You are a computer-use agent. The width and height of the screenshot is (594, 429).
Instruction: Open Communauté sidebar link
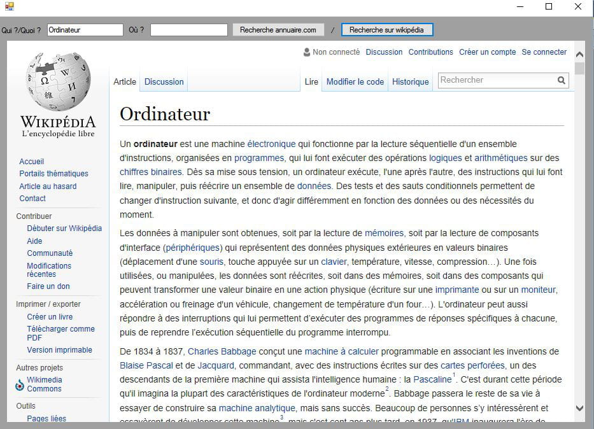point(50,253)
